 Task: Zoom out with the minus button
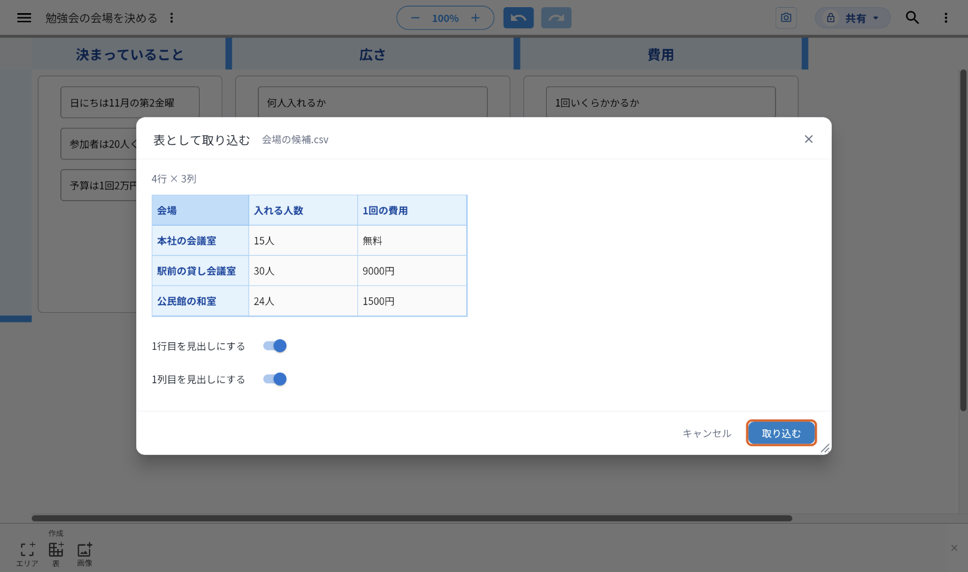(x=415, y=18)
